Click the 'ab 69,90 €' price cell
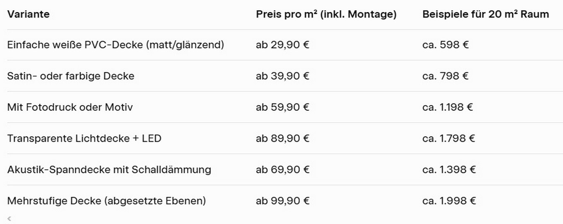The height and width of the screenshot is (224, 563). coord(283,170)
